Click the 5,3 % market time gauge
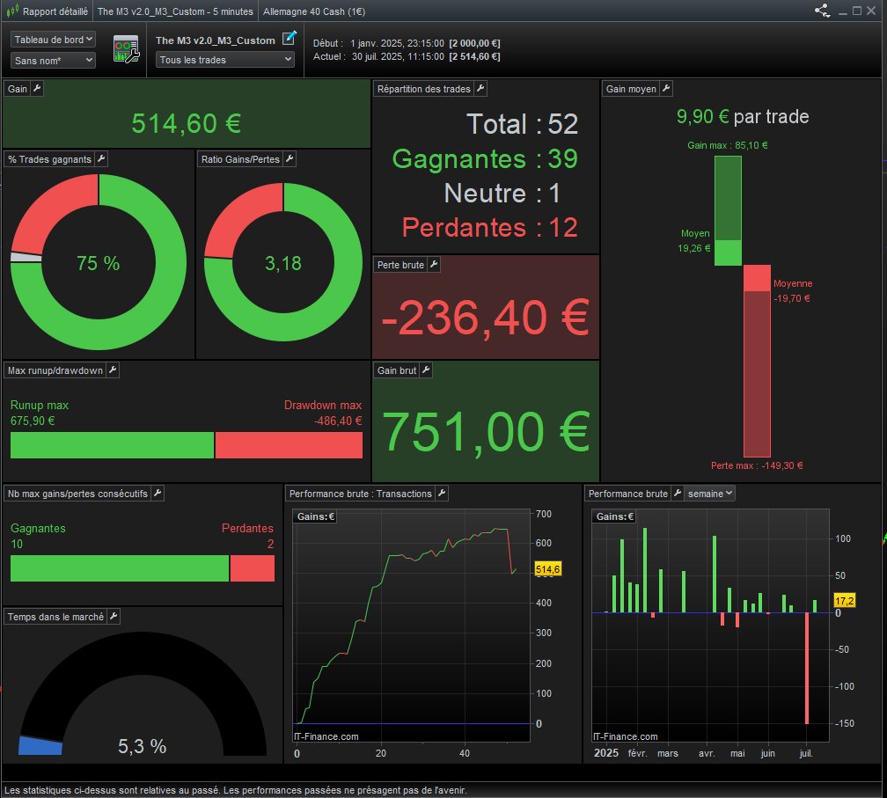 click(x=143, y=695)
